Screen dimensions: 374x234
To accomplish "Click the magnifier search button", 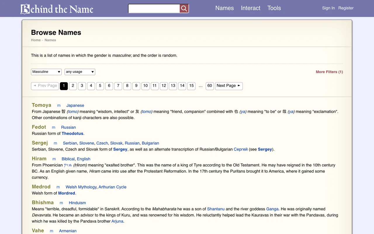I will [x=184, y=8].
